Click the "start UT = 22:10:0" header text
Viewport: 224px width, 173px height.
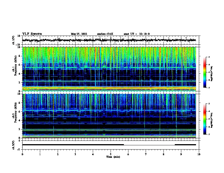(x=137, y=34)
